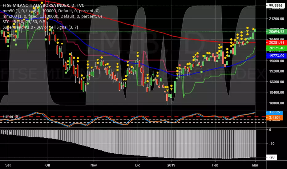Click the orange 3.4804 Fisher value label
This screenshot has width=287, height=169.
tap(275, 117)
